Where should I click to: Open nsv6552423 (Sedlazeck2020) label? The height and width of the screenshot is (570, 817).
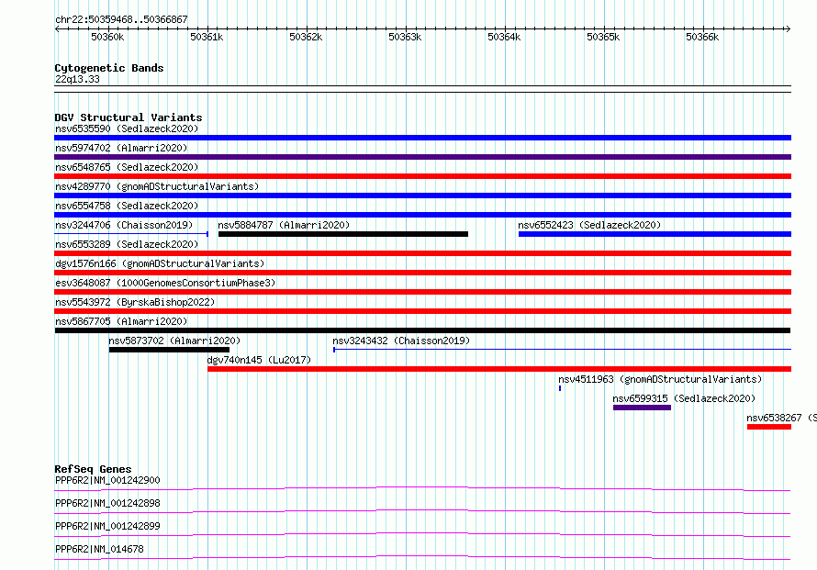[589, 225]
